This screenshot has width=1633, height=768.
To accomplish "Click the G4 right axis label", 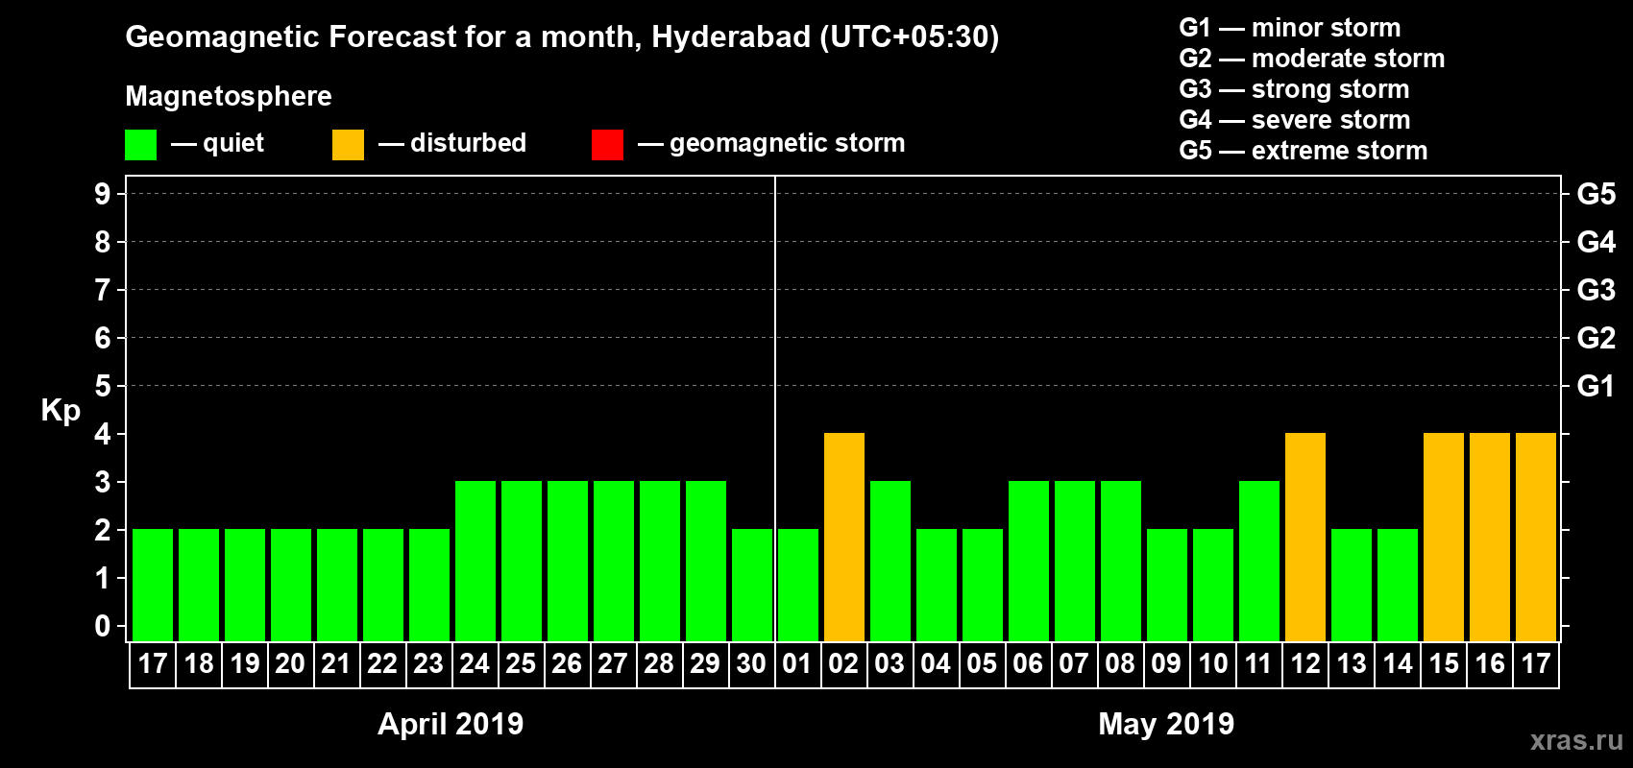I will pos(1596,242).
